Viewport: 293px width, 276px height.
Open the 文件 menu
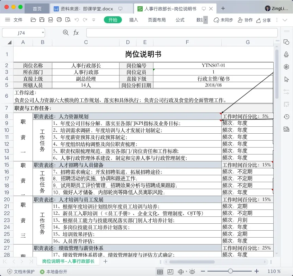(x=15, y=20)
